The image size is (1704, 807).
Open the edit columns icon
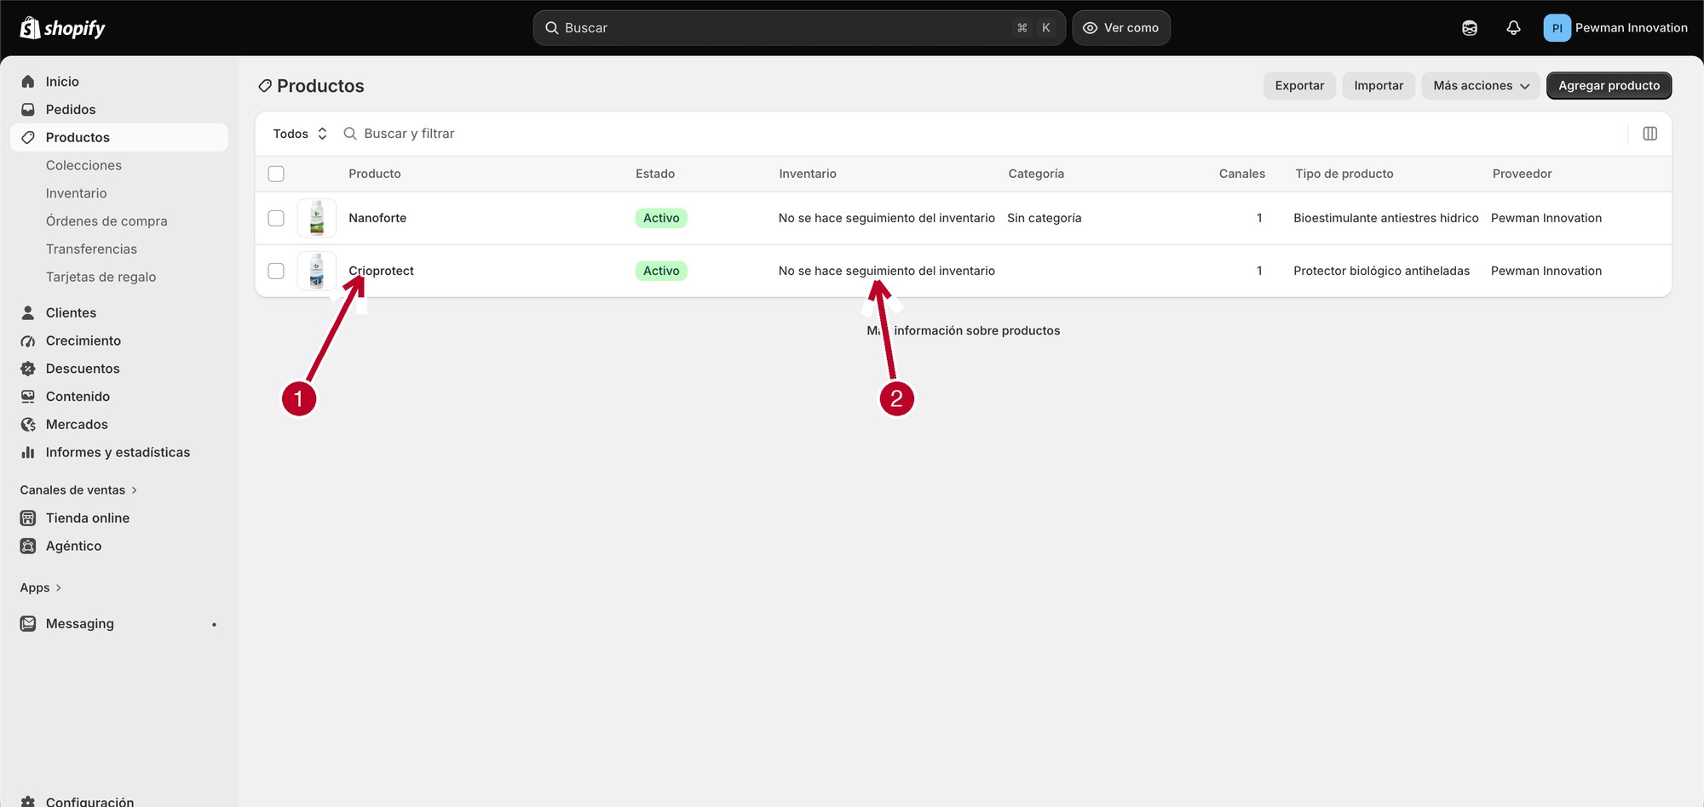coord(1649,134)
